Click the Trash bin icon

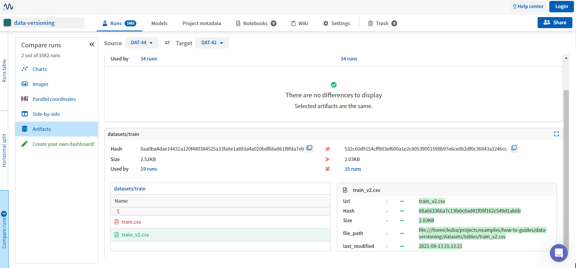[371, 23]
